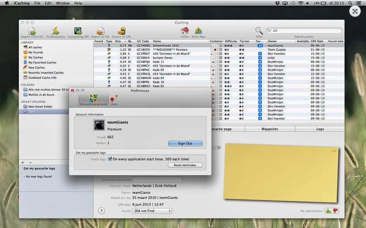The image size is (366, 228).
Task: Click the Apple menu icon
Action: (x=7, y=3)
